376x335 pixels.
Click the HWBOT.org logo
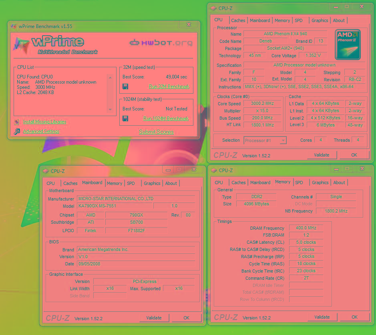[x=161, y=43]
